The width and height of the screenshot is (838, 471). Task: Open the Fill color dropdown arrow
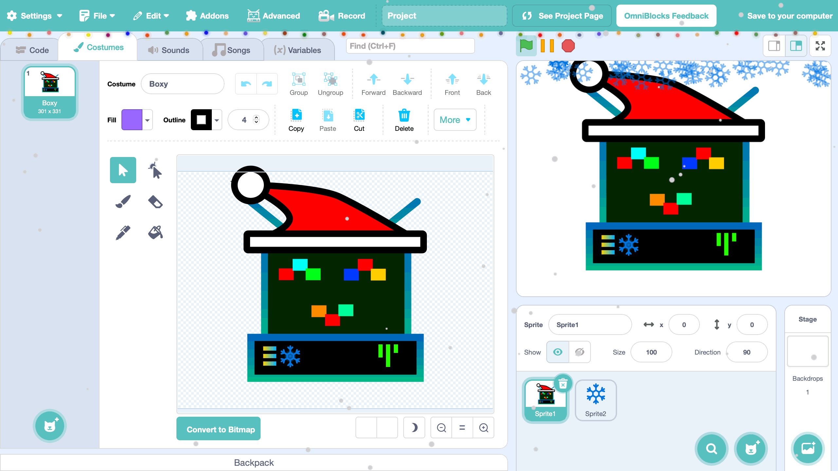[x=148, y=120]
